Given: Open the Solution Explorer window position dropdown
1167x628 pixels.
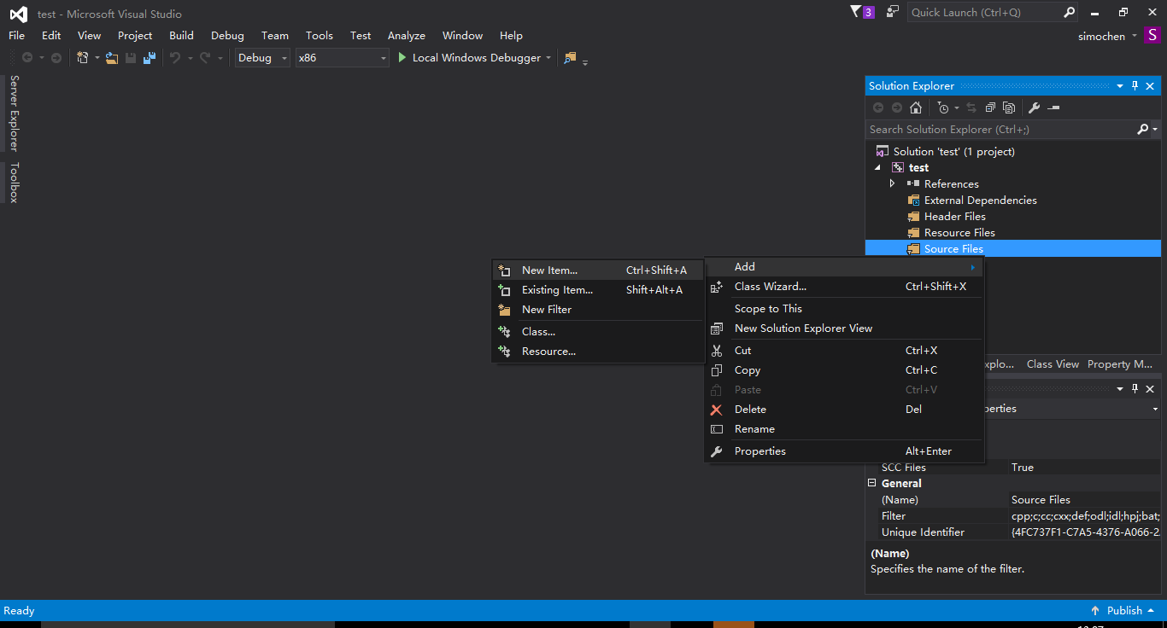Looking at the screenshot, I should [x=1120, y=86].
